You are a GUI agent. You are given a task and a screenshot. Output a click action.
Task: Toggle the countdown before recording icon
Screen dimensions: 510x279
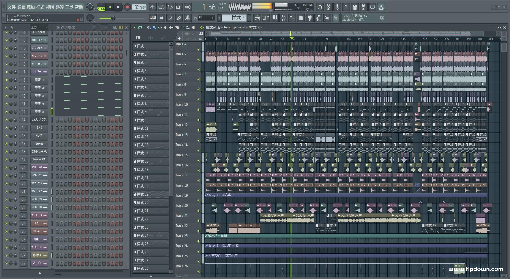pos(170,7)
